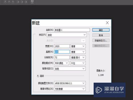This screenshot has height=100, width=133.
Task: Open the pixel aspect ratio dropdown 方形像素
Action: [70, 89]
